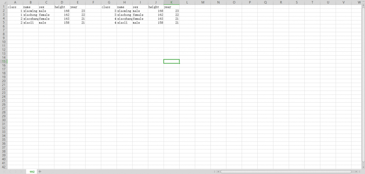Select cell H4 containing xiaozhang
The height and width of the screenshot is (174, 365).
click(x=124, y=19)
